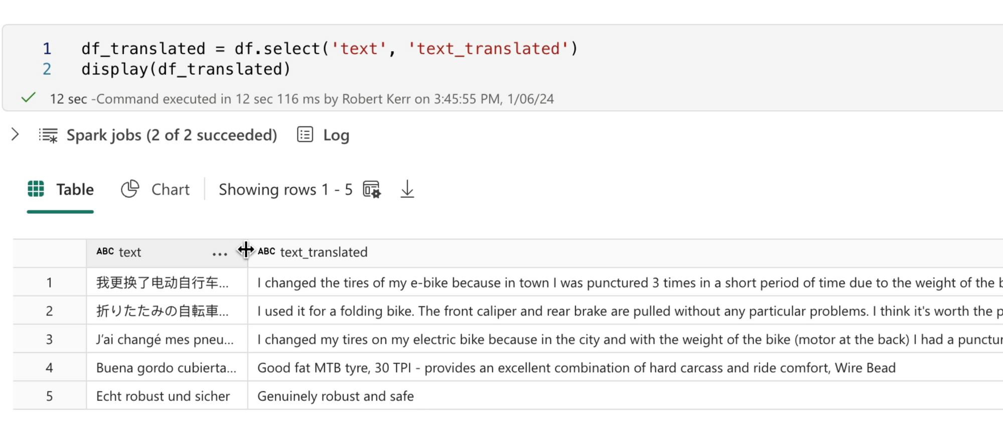Image resolution: width=1003 pixels, height=447 pixels.
Task: Click the text_translated column header
Action: click(323, 252)
